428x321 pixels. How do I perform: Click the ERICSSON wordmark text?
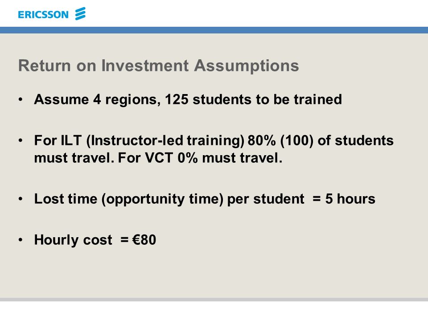click(x=43, y=14)
